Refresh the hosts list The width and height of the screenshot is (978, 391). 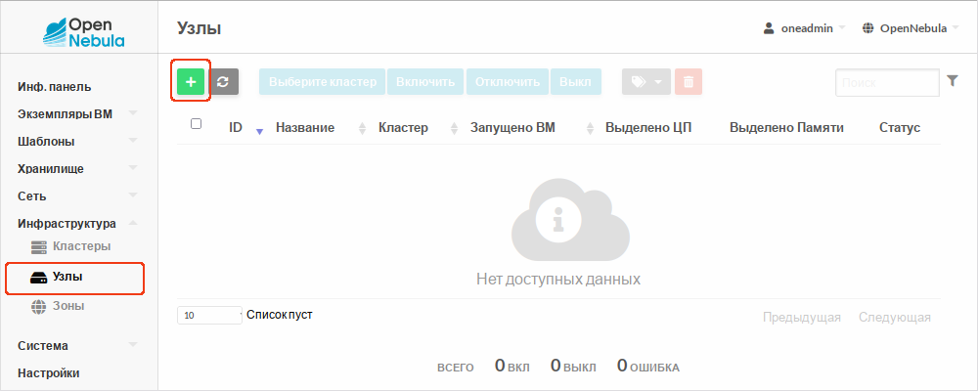click(224, 82)
